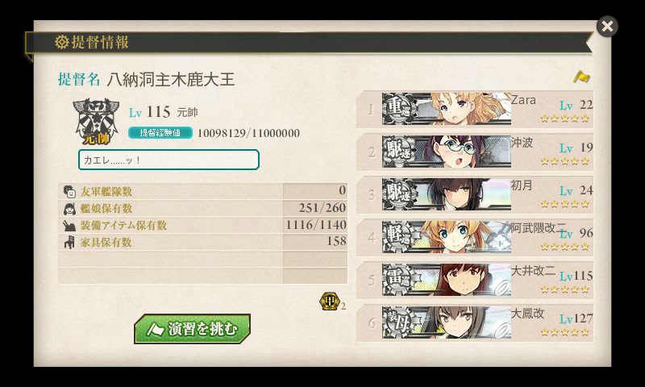Click the 演習を挑む challenge button
The width and height of the screenshot is (645, 387).
[192, 329]
